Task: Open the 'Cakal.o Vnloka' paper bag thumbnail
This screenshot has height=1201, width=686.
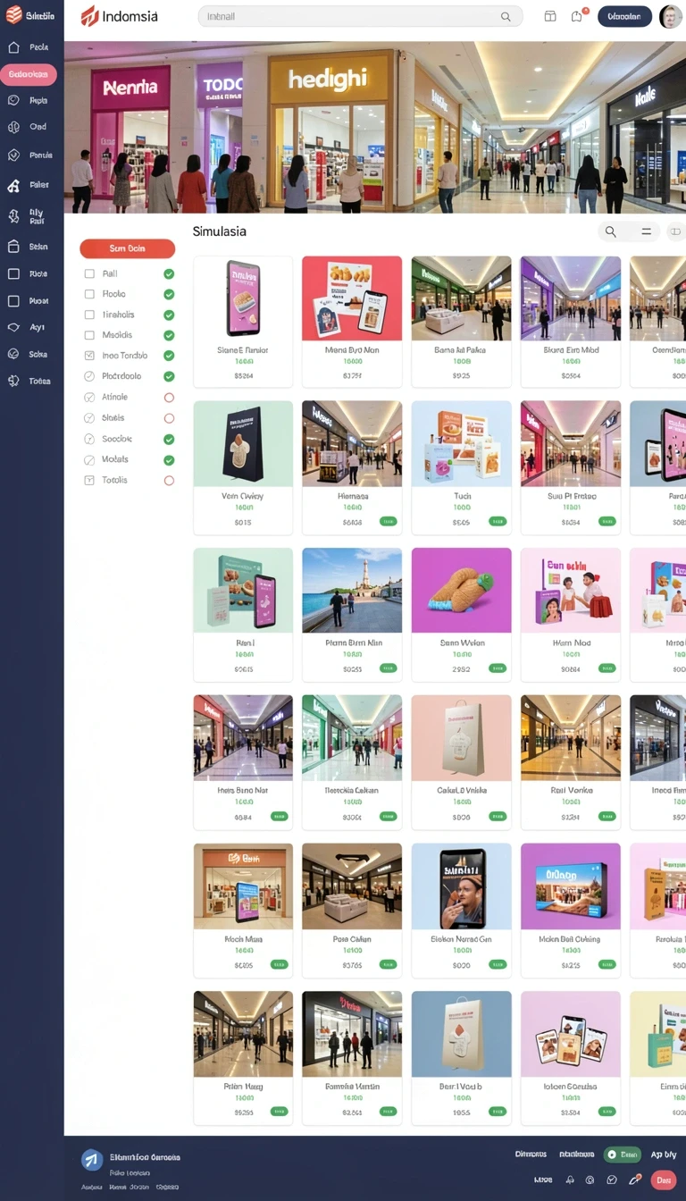Action: click(461, 738)
